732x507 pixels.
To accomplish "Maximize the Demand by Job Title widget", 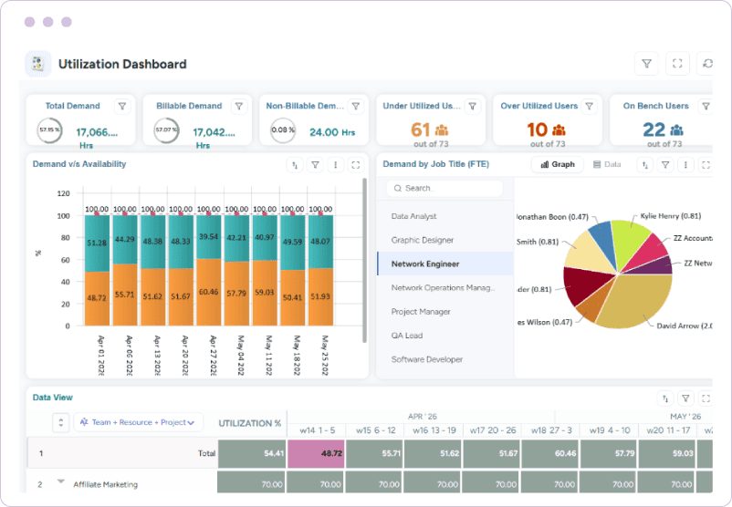I will coord(706,165).
